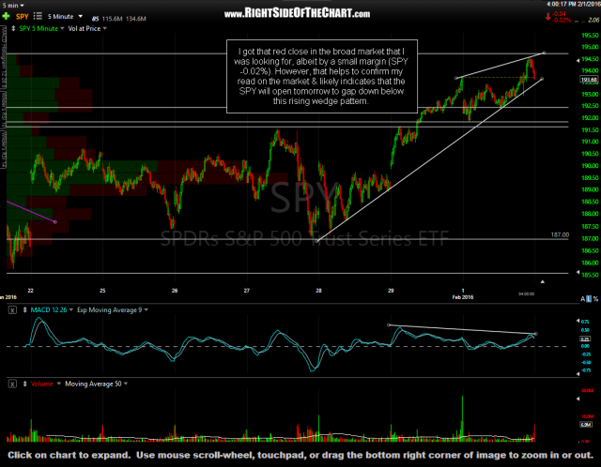601x467 pixels.
Task: Open the 5 Minute timeframe dropdown arrow
Action: pos(81,17)
